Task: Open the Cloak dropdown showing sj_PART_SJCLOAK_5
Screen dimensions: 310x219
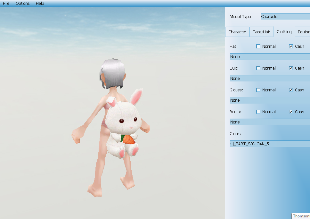Action: [x=270, y=144]
